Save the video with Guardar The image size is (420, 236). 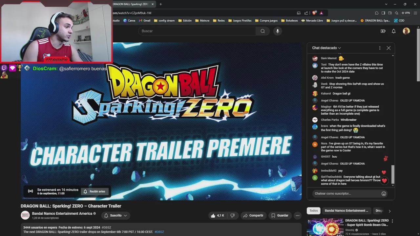tap(280, 216)
